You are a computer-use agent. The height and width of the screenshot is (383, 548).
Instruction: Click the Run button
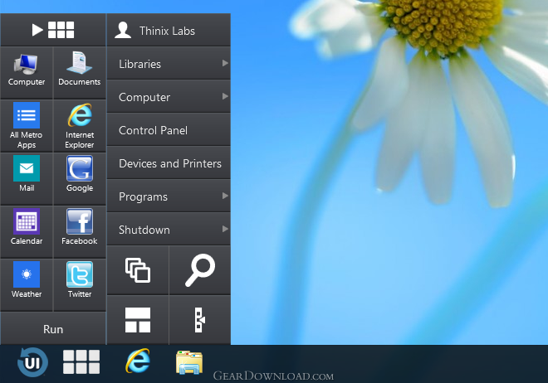point(53,329)
